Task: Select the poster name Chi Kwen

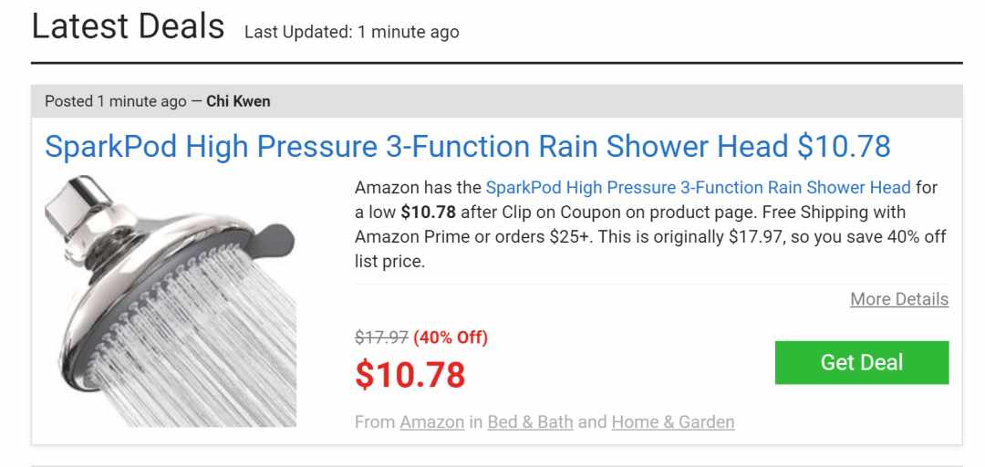Action: click(238, 101)
